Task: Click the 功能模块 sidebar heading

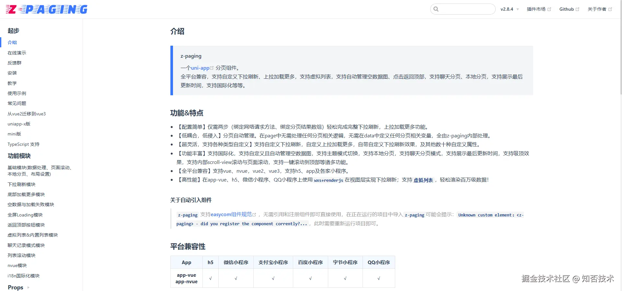Action: (19, 156)
